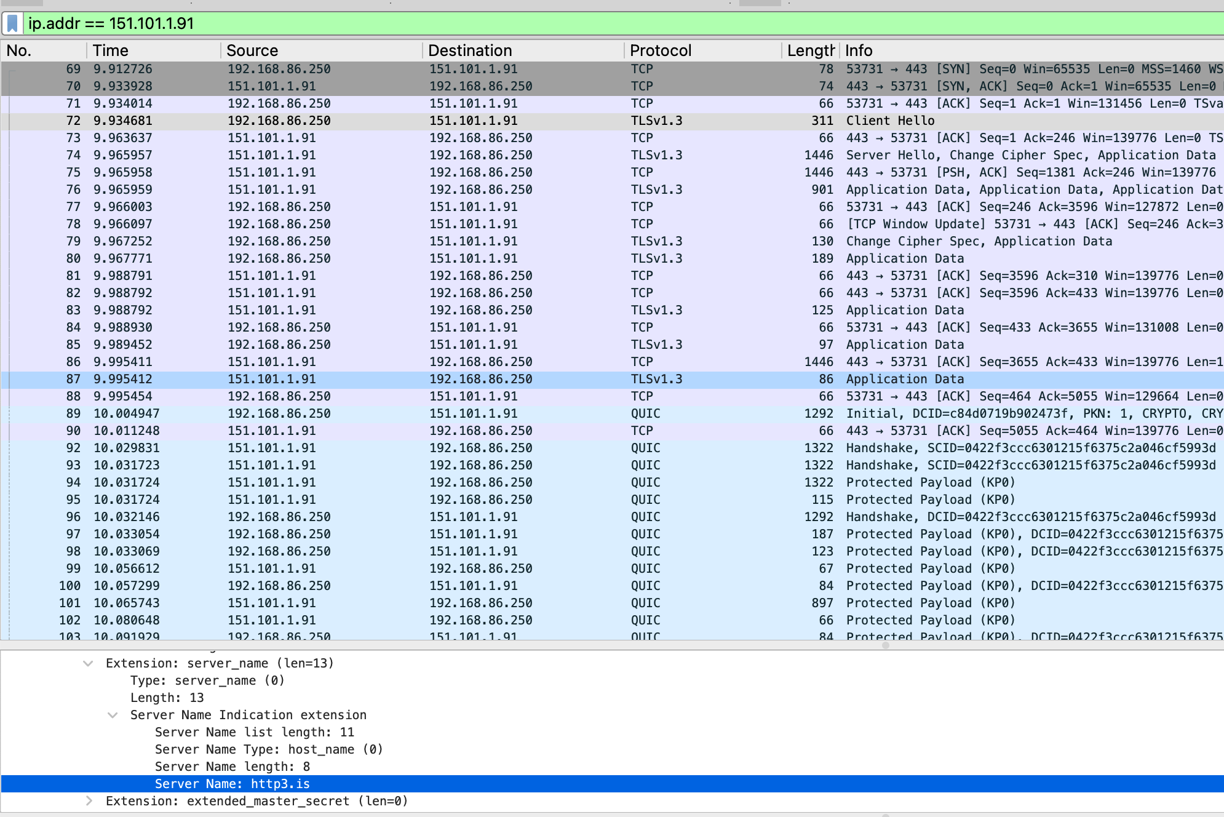Screen dimensions: 1224x817
Task: Collapse the Server Name Indication extension
Action: pyautogui.click(x=113, y=715)
